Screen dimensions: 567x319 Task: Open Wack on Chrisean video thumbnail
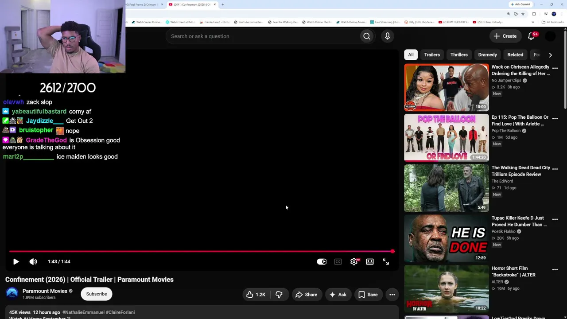pos(447,87)
